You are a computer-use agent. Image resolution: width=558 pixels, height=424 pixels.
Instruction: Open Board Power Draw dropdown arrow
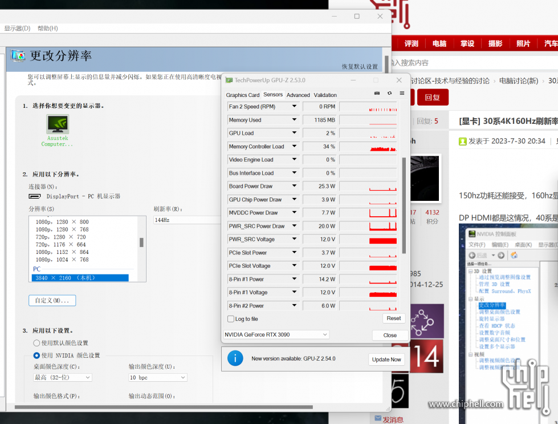(294, 186)
